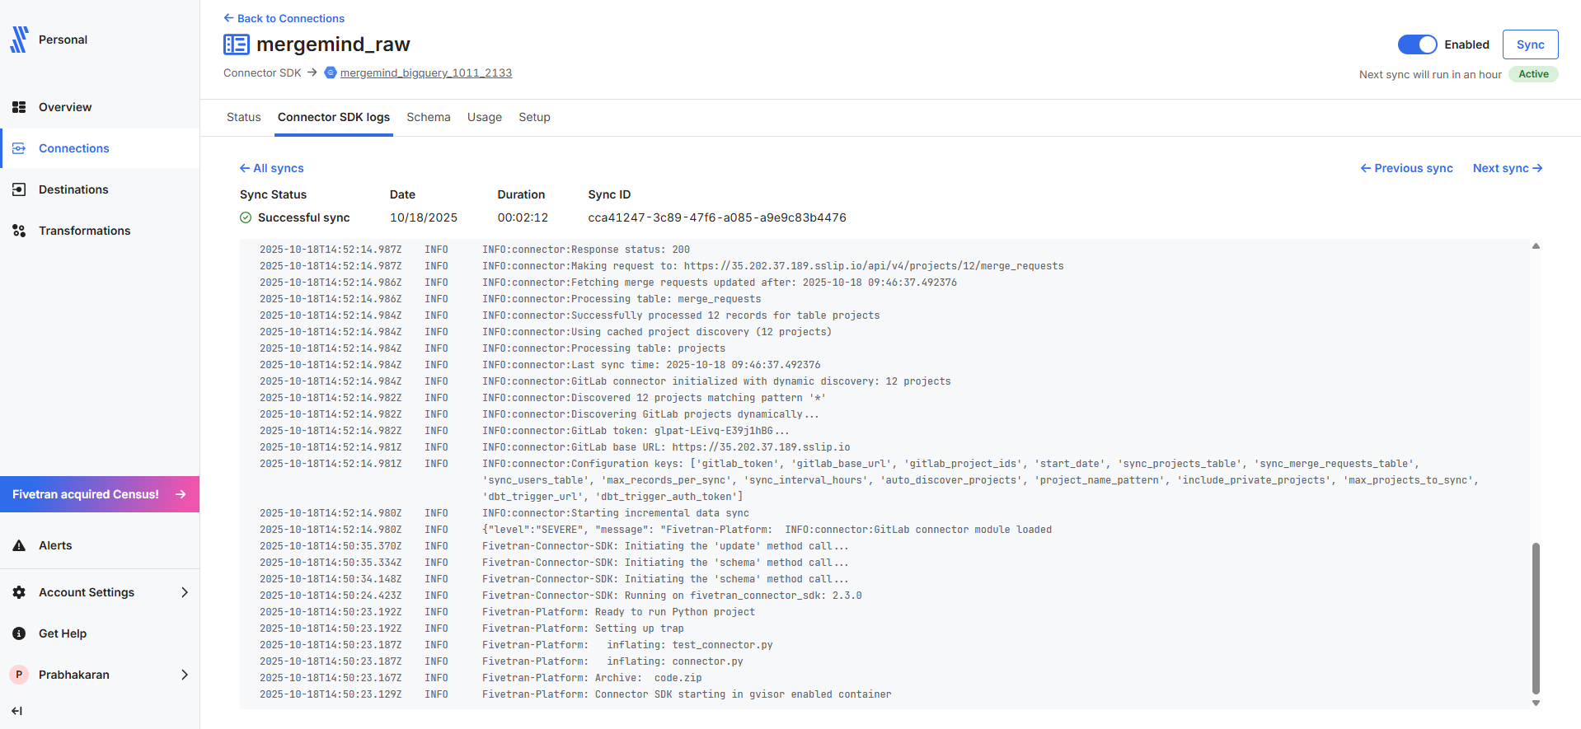The height and width of the screenshot is (729, 1581).
Task: Click log 'Initiating the update method call'
Action: (x=665, y=546)
